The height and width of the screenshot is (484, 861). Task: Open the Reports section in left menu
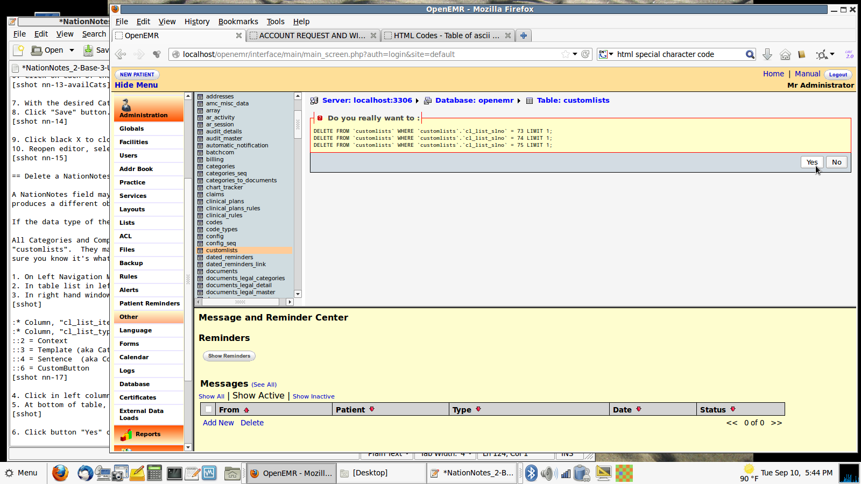click(149, 435)
